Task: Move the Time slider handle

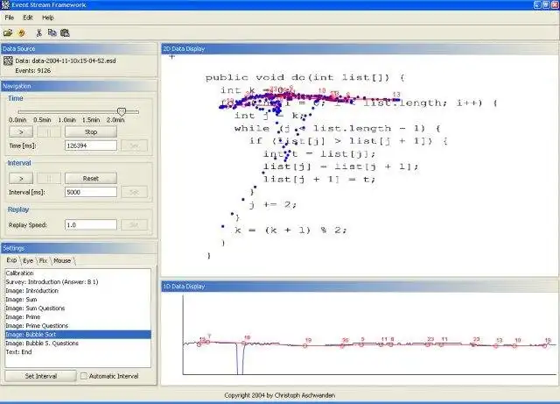Action: click(122, 111)
